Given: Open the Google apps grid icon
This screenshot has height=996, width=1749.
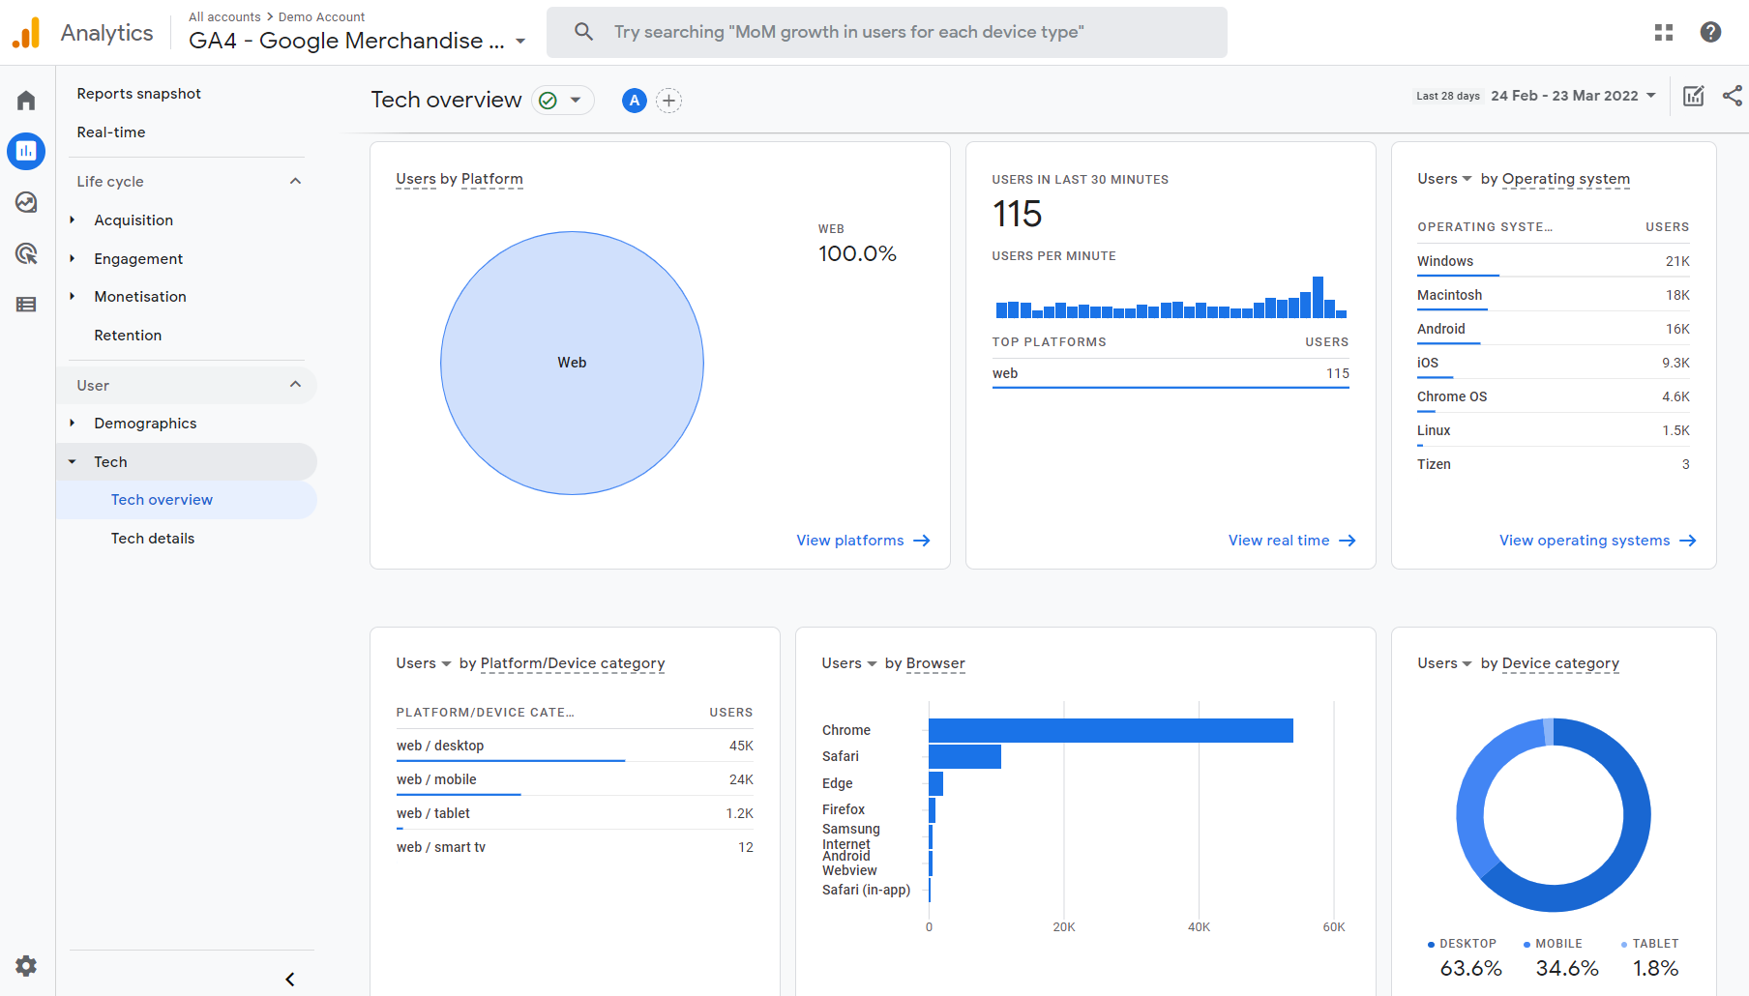Looking at the screenshot, I should tap(1664, 32).
